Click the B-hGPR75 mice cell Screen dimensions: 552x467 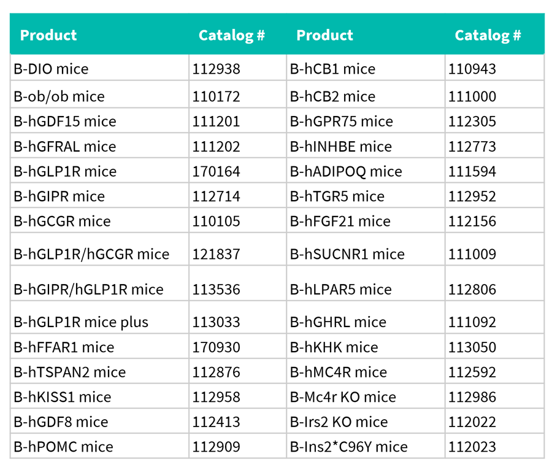(366, 121)
